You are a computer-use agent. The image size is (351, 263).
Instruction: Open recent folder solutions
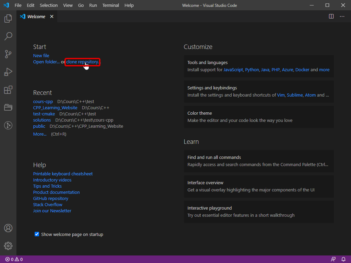pos(42,120)
